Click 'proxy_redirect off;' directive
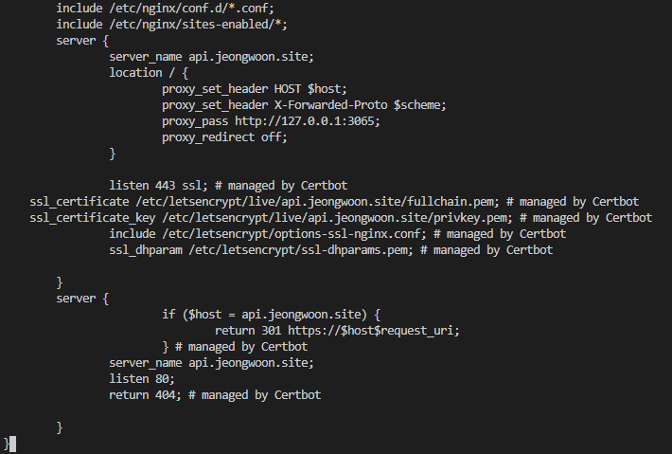This screenshot has width=672, height=454. (224, 137)
